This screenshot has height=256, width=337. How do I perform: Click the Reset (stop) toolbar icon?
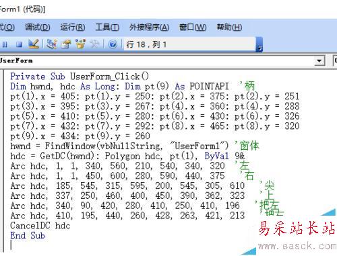(19, 44)
